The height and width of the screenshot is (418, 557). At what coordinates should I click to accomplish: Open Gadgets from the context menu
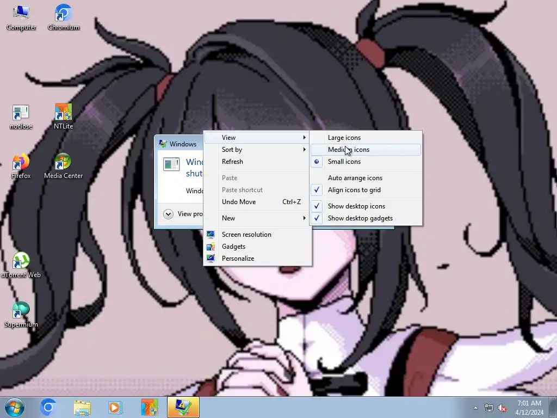pyautogui.click(x=257, y=247)
